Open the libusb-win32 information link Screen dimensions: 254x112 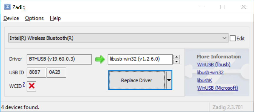210,72
